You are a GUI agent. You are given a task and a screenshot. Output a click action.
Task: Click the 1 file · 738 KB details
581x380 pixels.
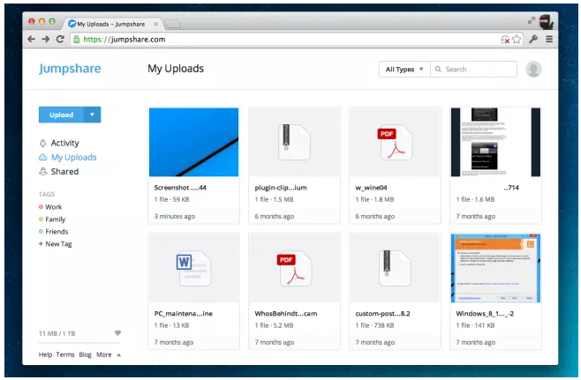coord(374,325)
